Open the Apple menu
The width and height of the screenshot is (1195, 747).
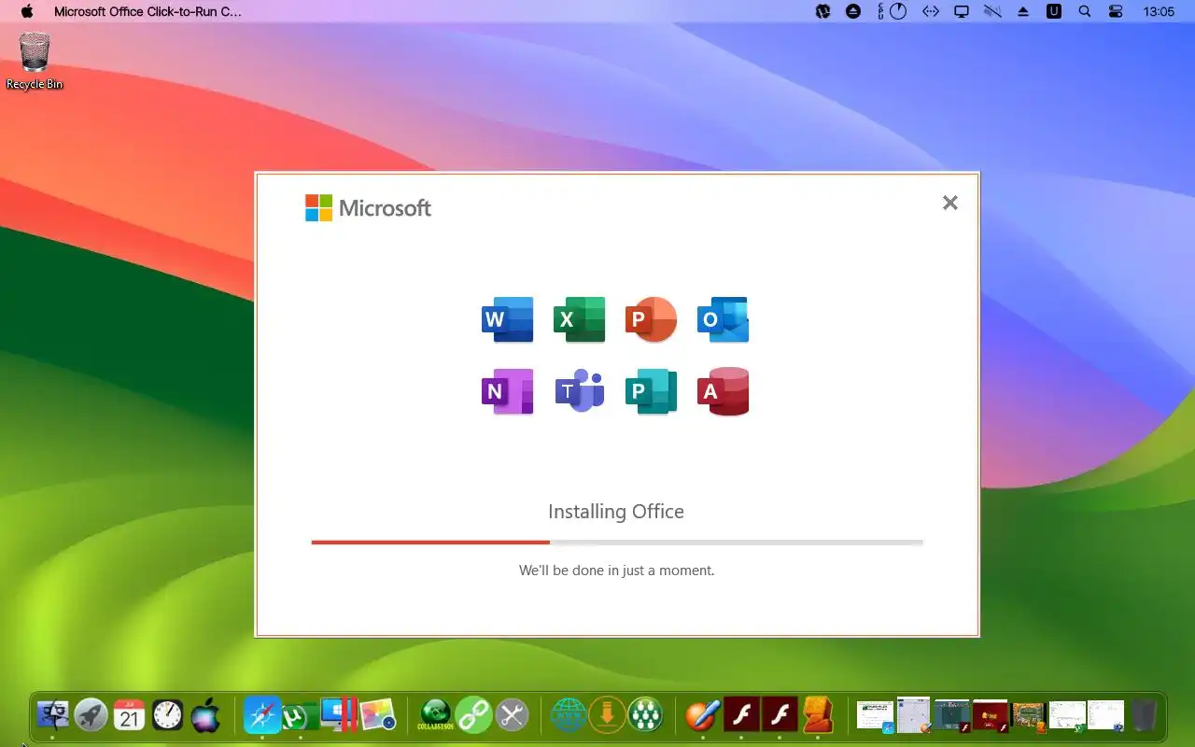[27, 12]
